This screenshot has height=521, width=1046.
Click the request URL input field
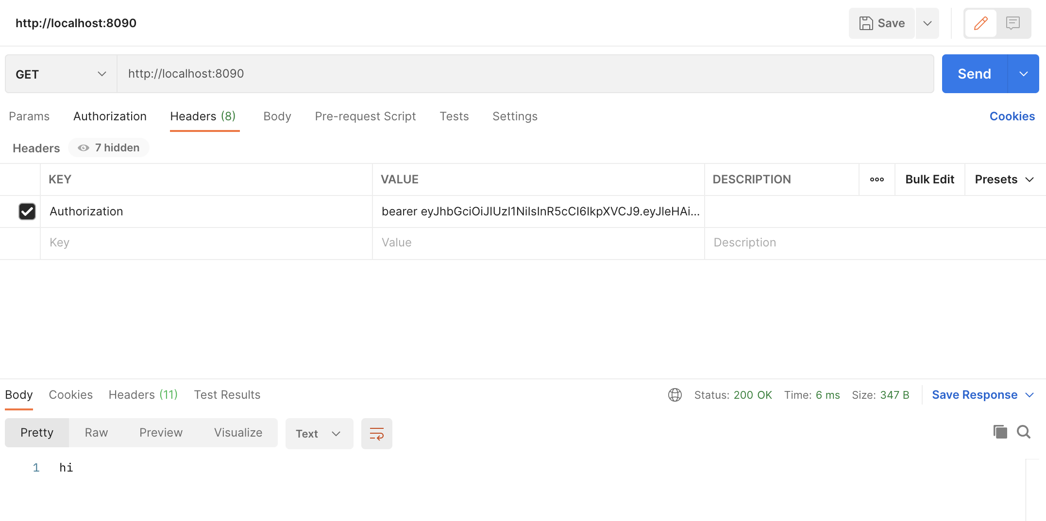pos(388,74)
